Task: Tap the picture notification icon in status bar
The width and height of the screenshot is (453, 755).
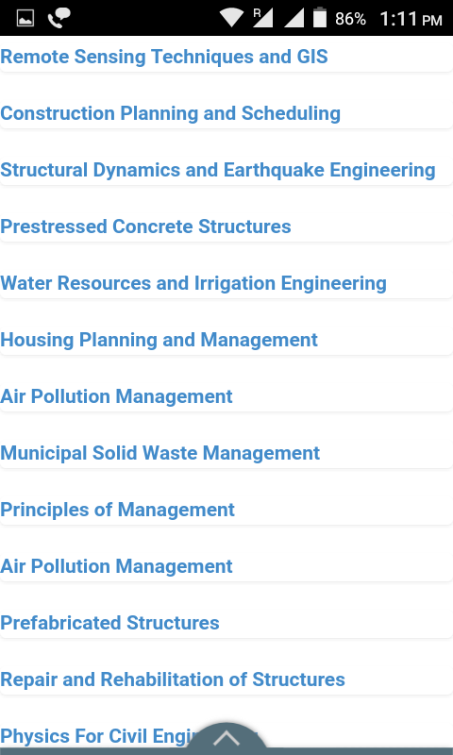Action: coord(25,18)
